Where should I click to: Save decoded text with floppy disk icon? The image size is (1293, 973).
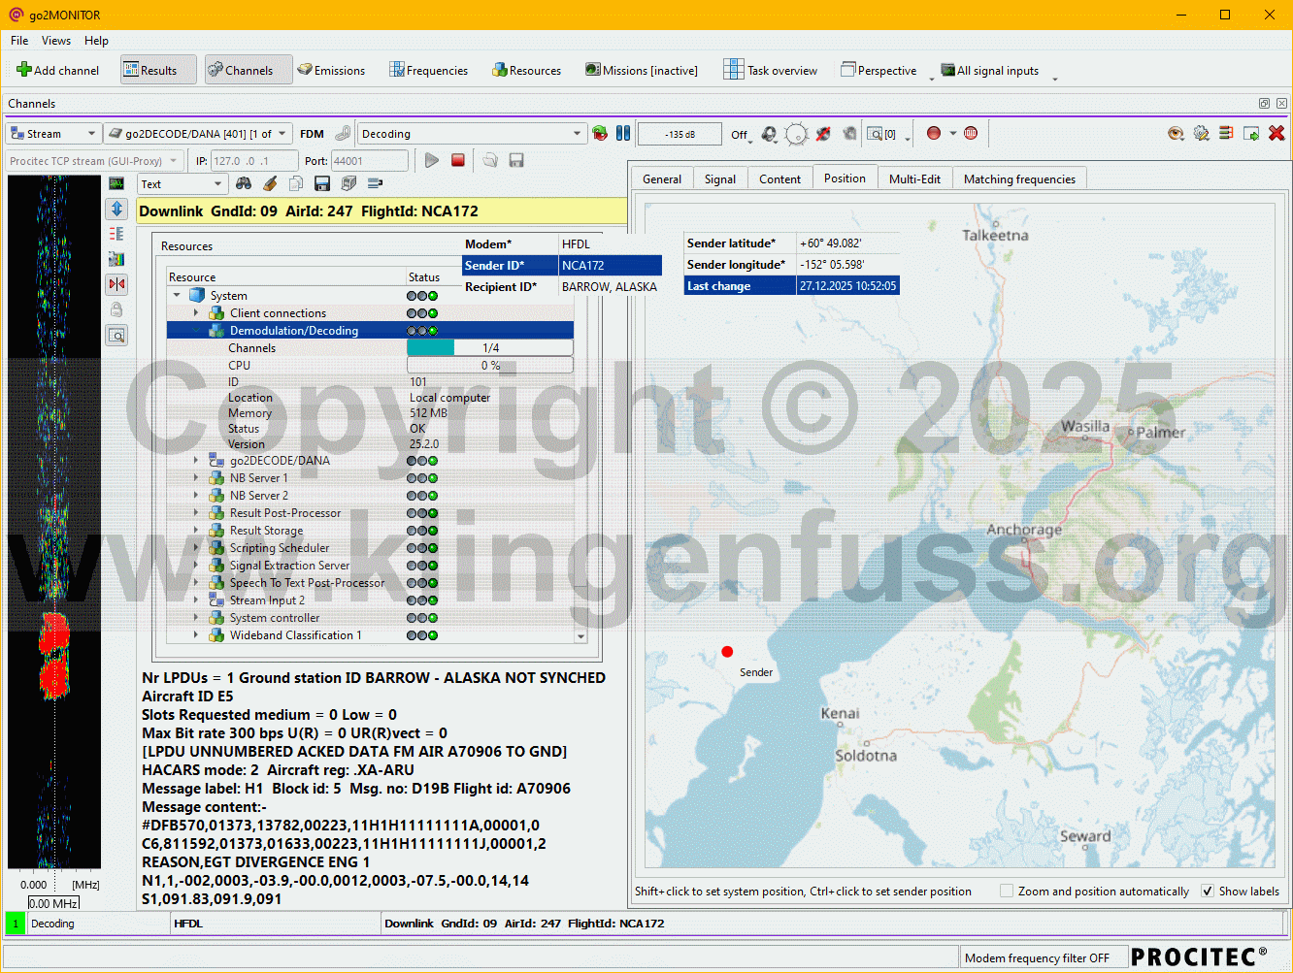322,183
